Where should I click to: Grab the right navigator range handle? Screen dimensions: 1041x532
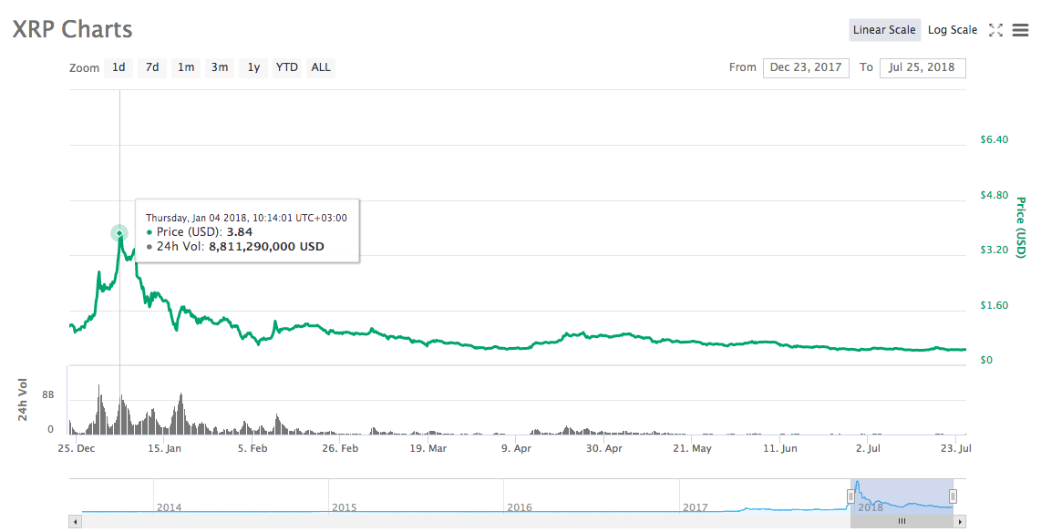[953, 495]
